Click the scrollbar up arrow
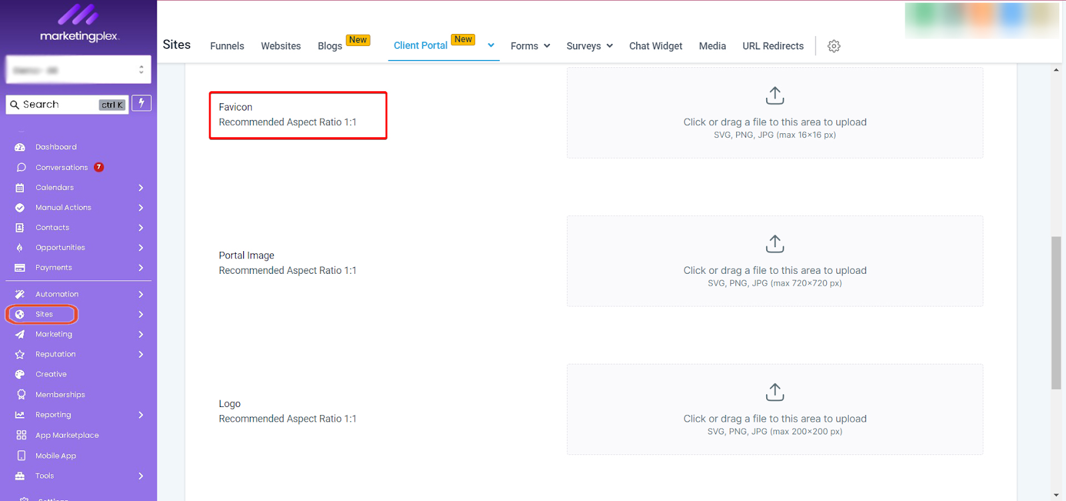The height and width of the screenshot is (501, 1066). click(x=1056, y=69)
